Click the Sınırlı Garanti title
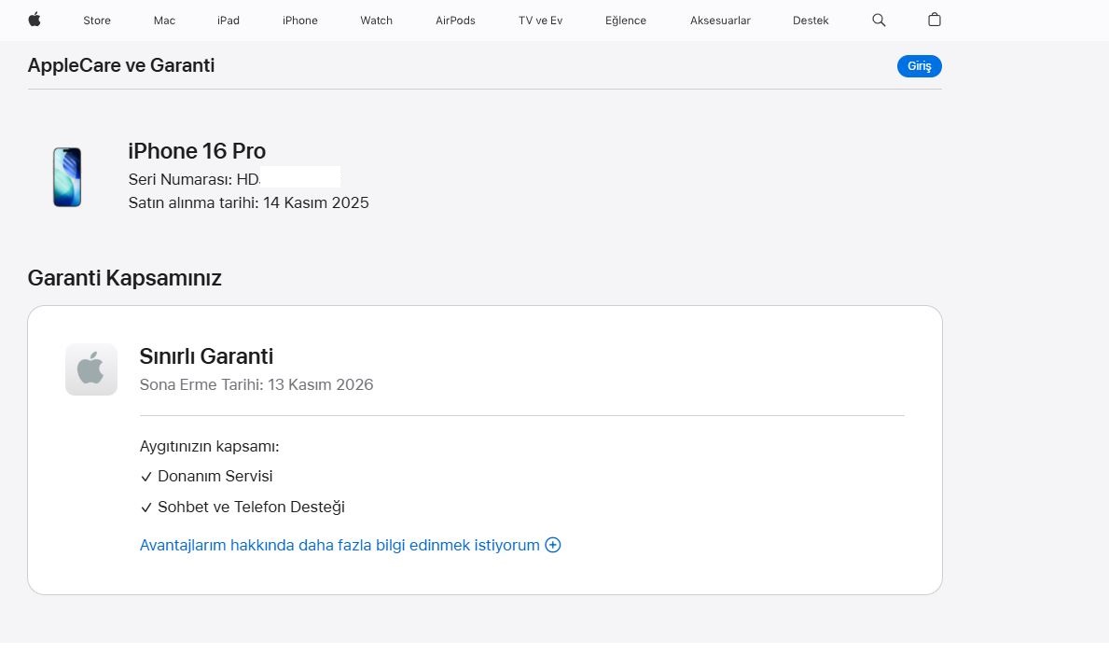The image size is (1109, 654). coord(206,356)
